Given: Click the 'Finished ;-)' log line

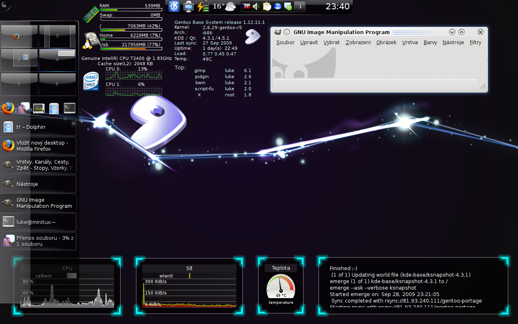Looking at the screenshot, I should pos(344,268).
